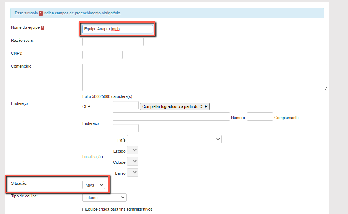Focus the long Endereço street field
348x214 pixels.
pyautogui.click(x=171, y=117)
